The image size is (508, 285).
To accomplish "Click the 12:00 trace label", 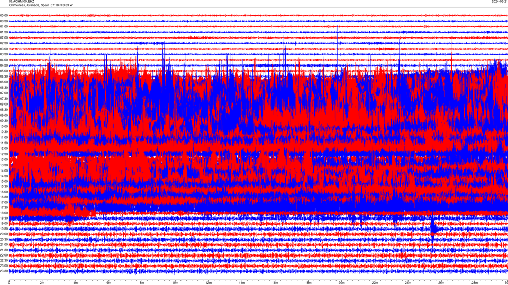I will coord(4,149).
